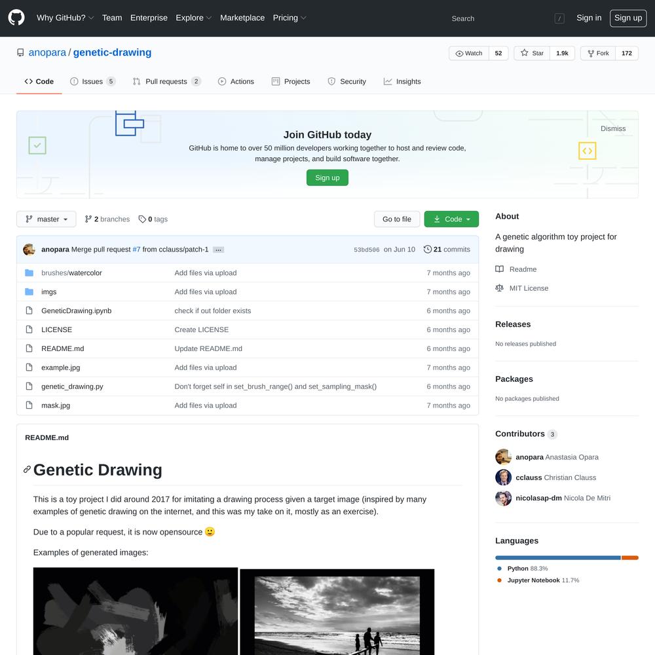The image size is (655, 655).
Task: Open the README.md file
Action: pos(63,348)
